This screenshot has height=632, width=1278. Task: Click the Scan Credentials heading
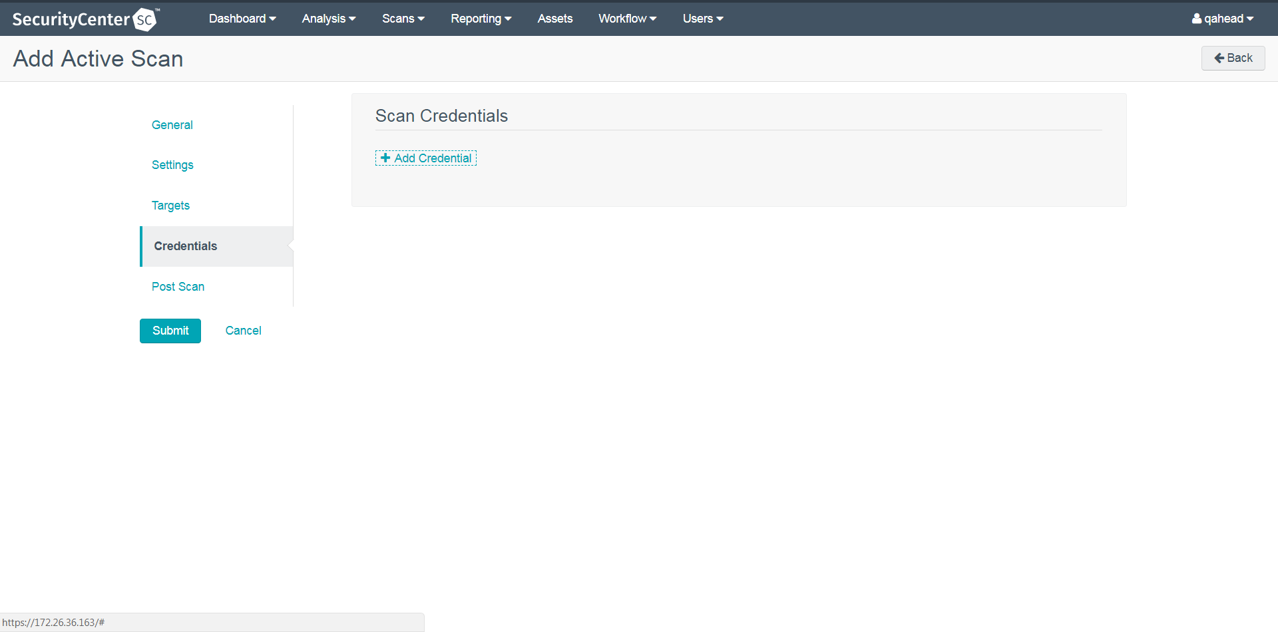[441, 116]
